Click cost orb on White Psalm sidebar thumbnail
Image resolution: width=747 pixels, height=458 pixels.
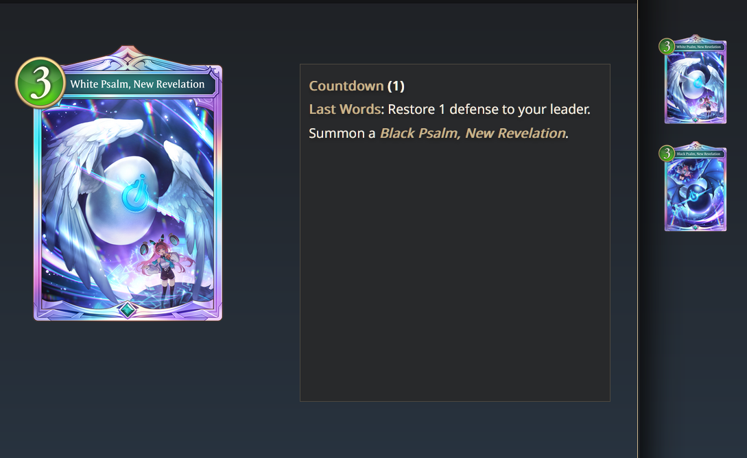click(x=667, y=46)
